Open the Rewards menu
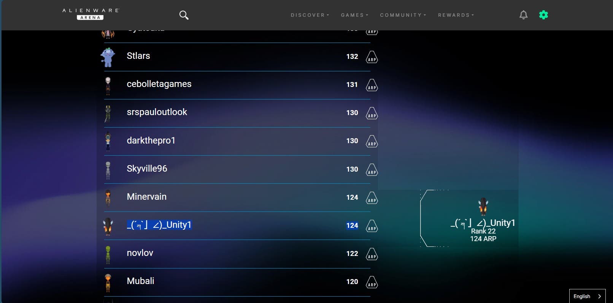Screen dimensions: 613x303 (x=456, y=15)
